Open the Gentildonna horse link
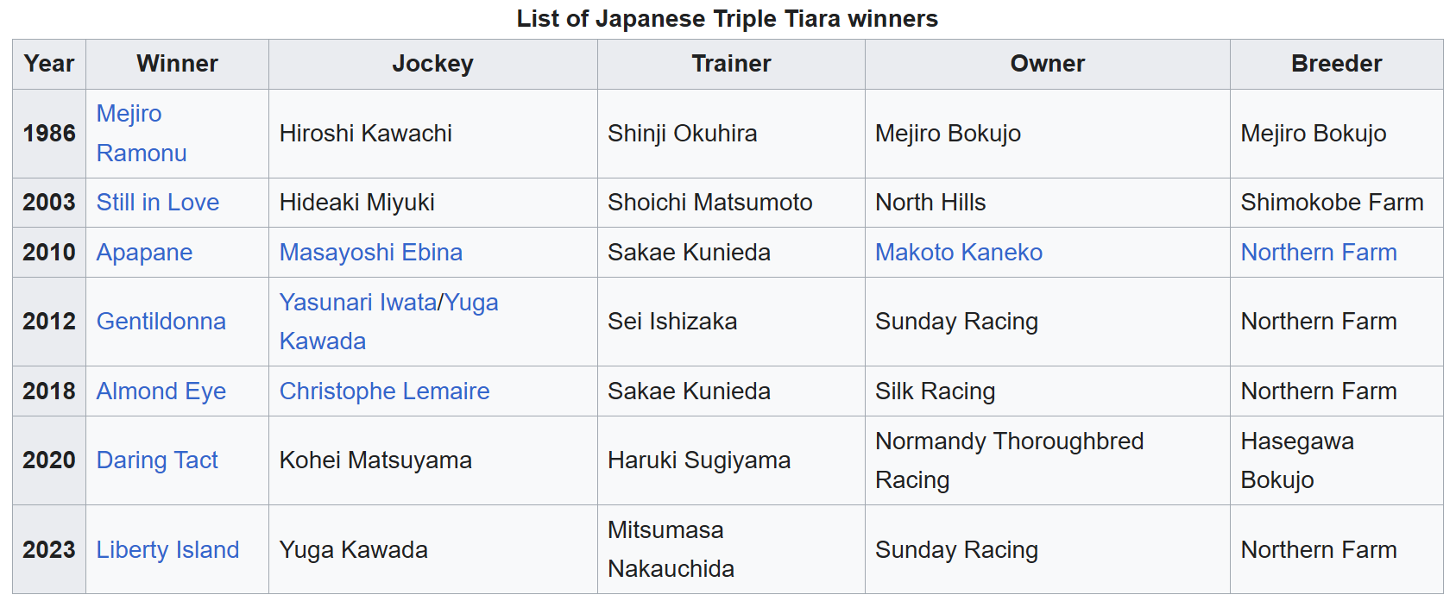The width and height of the screenshot is (1456, 601). point(161,322)
